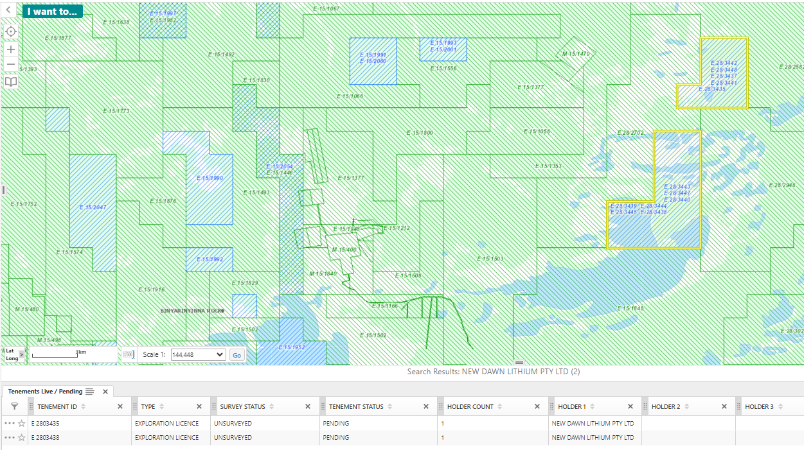Open the table filter funnel icon
Image resolution: width=804 pixels, height=450 pixels.
[14, 406]
